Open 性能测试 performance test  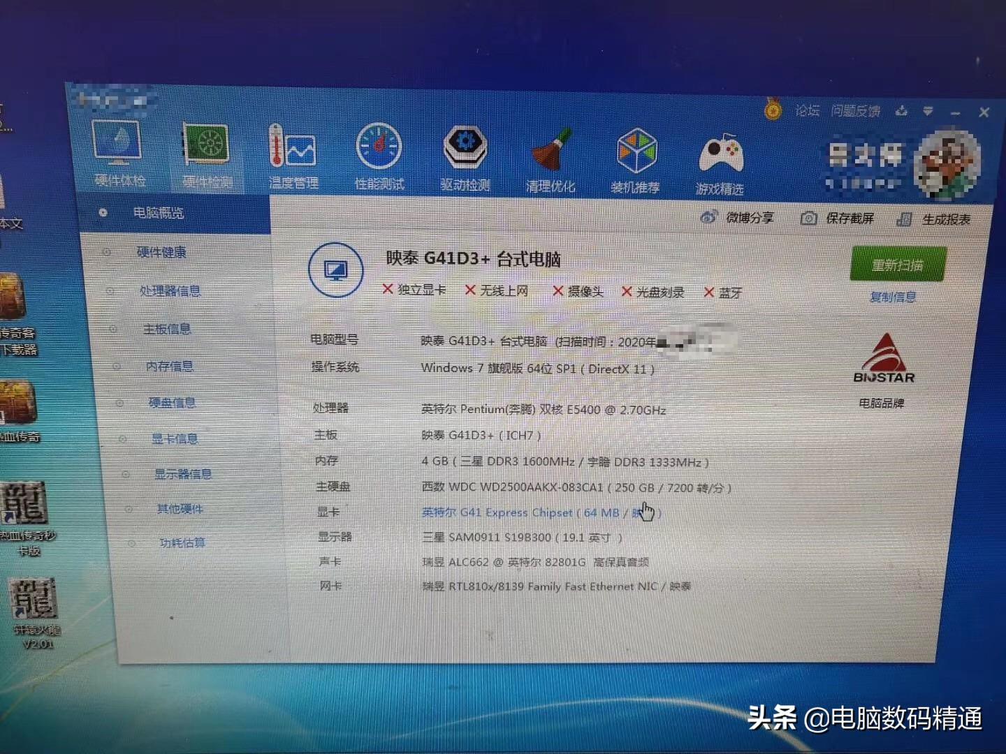[x=379, y=157]
